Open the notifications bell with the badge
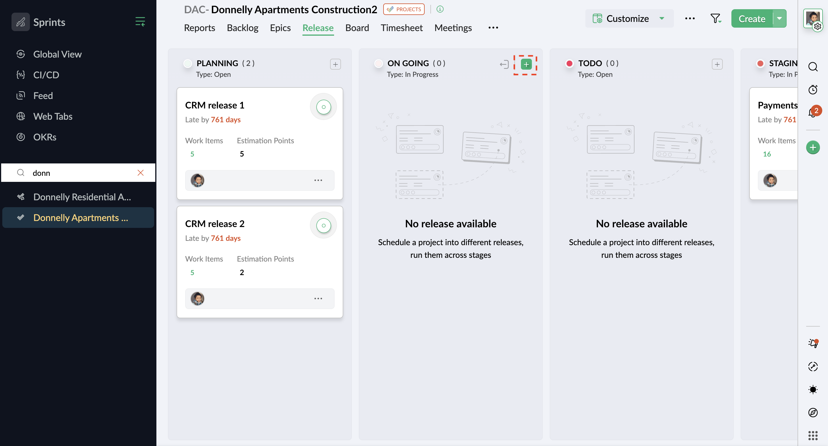The height and width of the screenshot is (446, 828). (x=812, y=112)
